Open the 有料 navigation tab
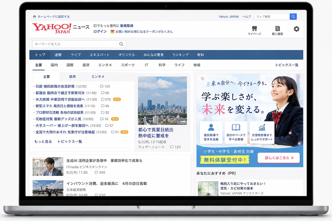The height and width of the screenshot is (221, 332). pos(201,55)
